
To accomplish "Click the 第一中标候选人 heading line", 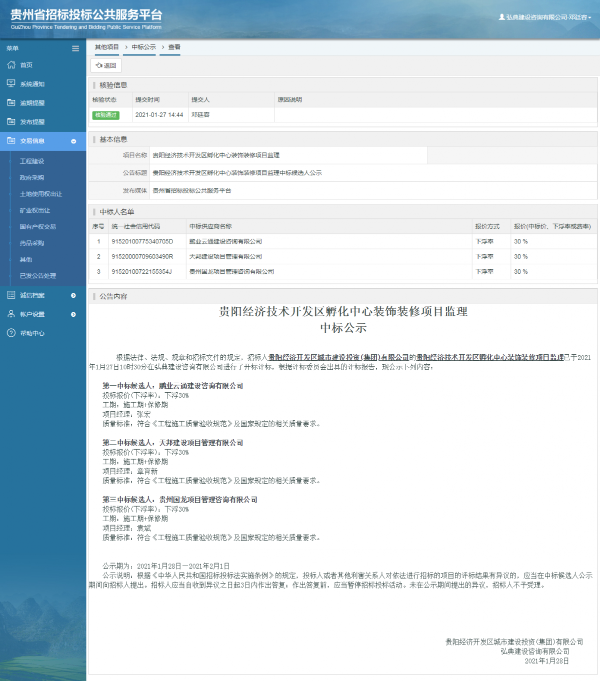I will tap(173, 386).
